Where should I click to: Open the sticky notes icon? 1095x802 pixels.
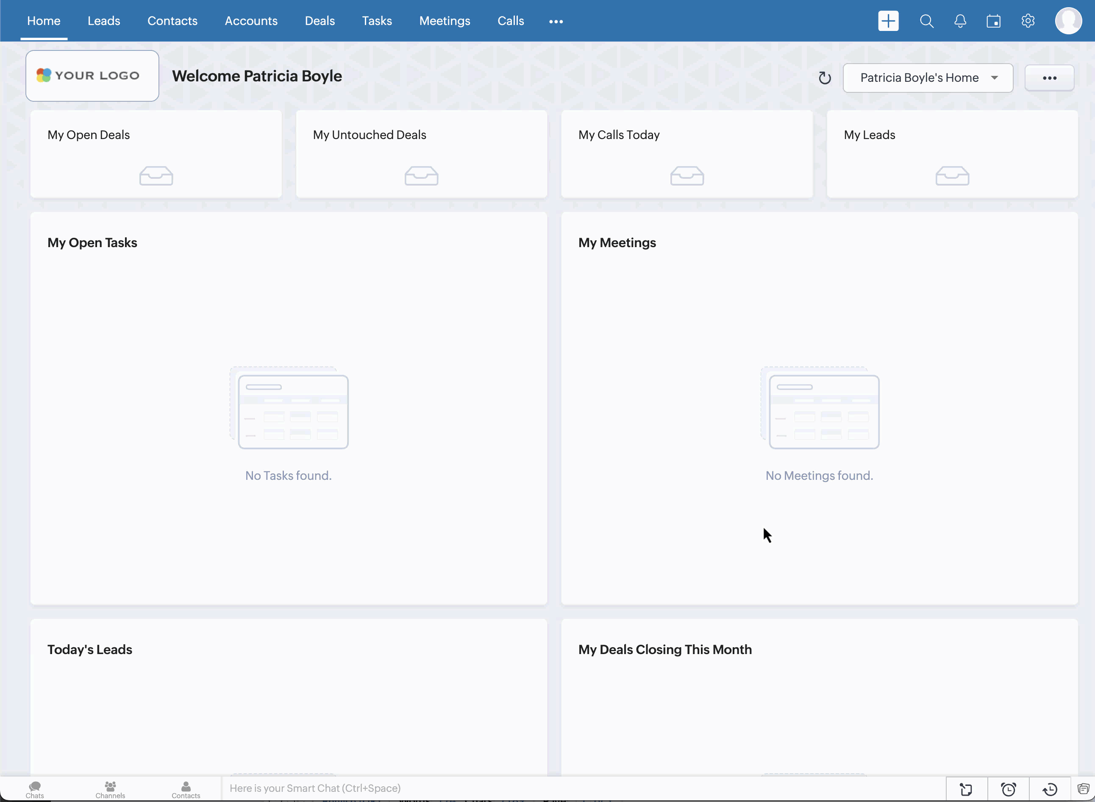(x=966, y=789)
